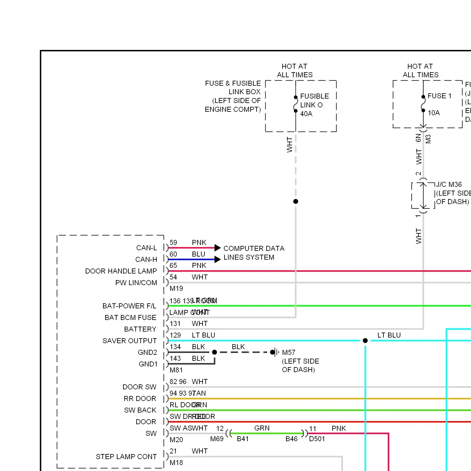Screen dimensions: 471x471
Task: Click the BATTERY label
Action: click(140, 329)
